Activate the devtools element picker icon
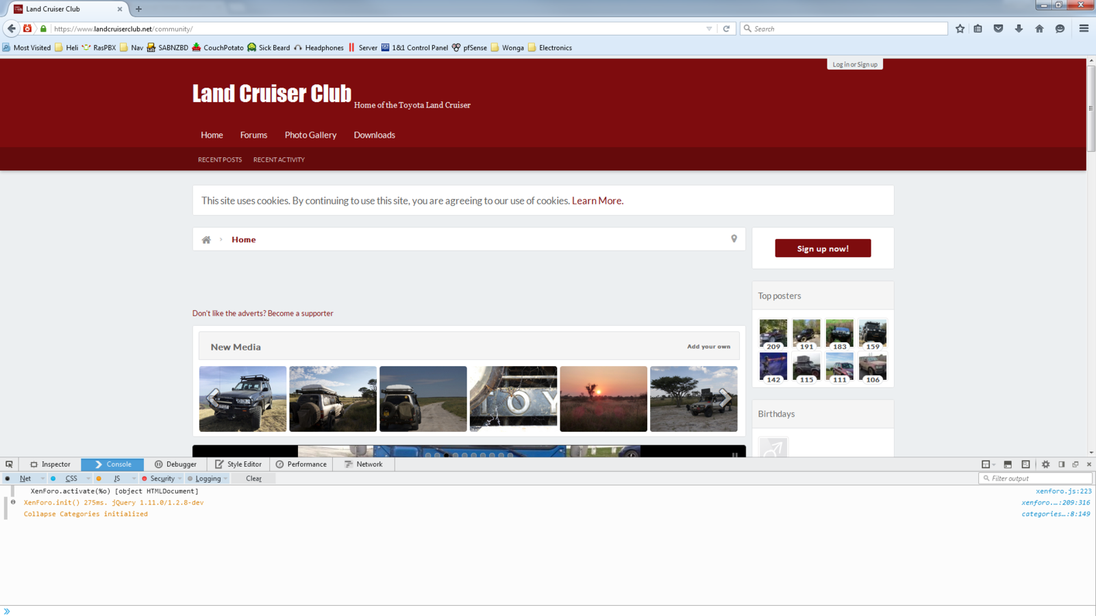This screenshot has width=1096, height=616. (x=9, y=464)
